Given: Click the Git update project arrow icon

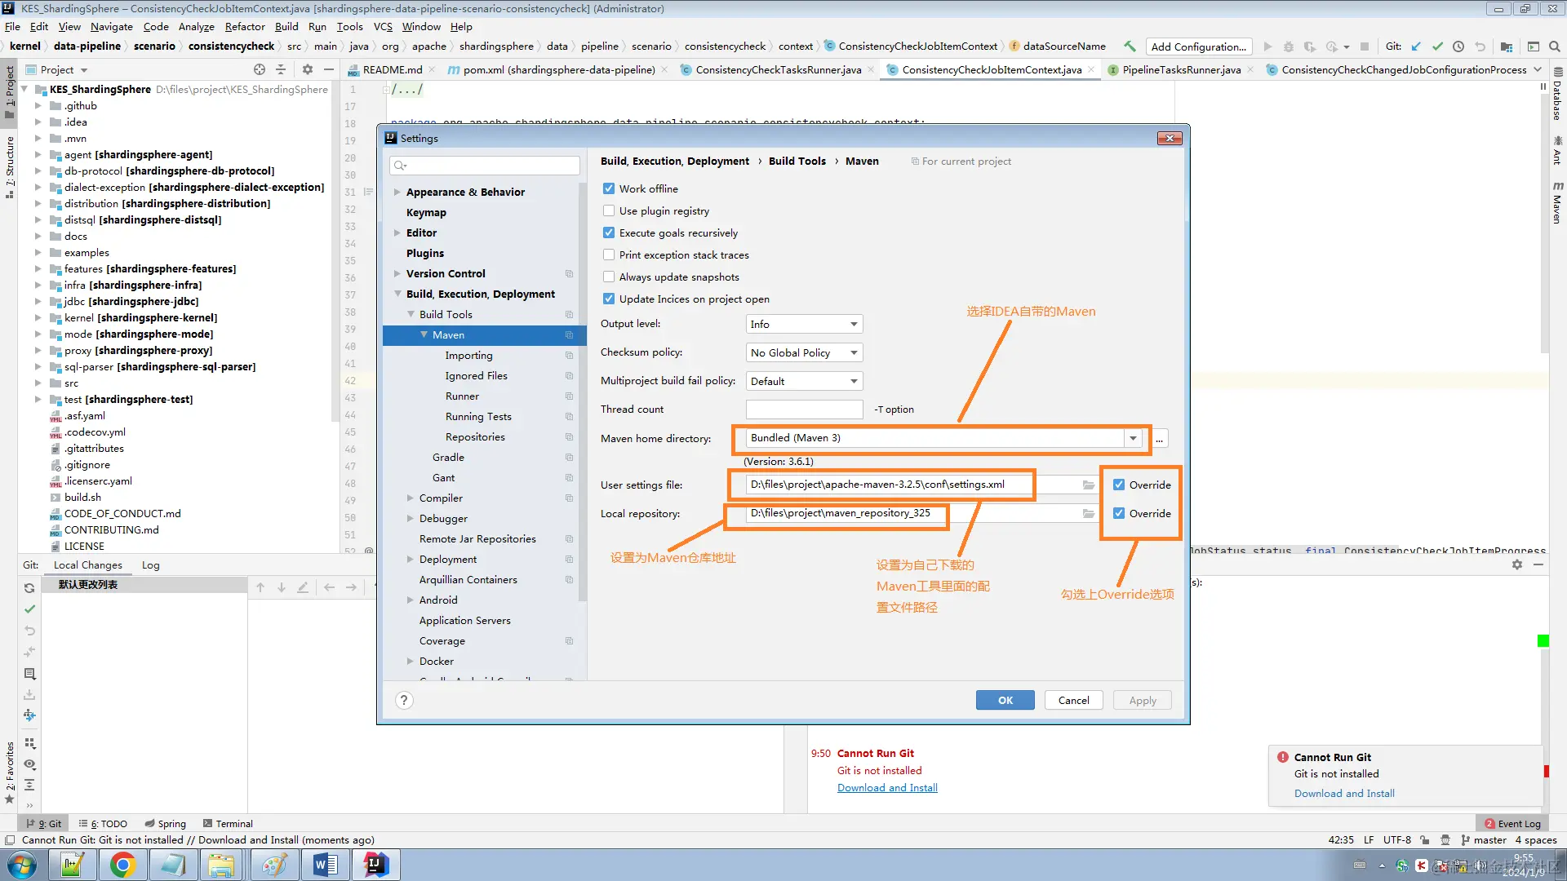Looking at the screenshot, I should pyautogui.click(x=1417, y=46).
